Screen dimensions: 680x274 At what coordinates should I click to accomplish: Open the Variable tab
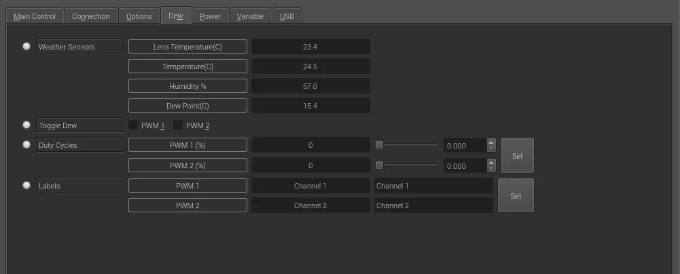(x=250, y=16)
